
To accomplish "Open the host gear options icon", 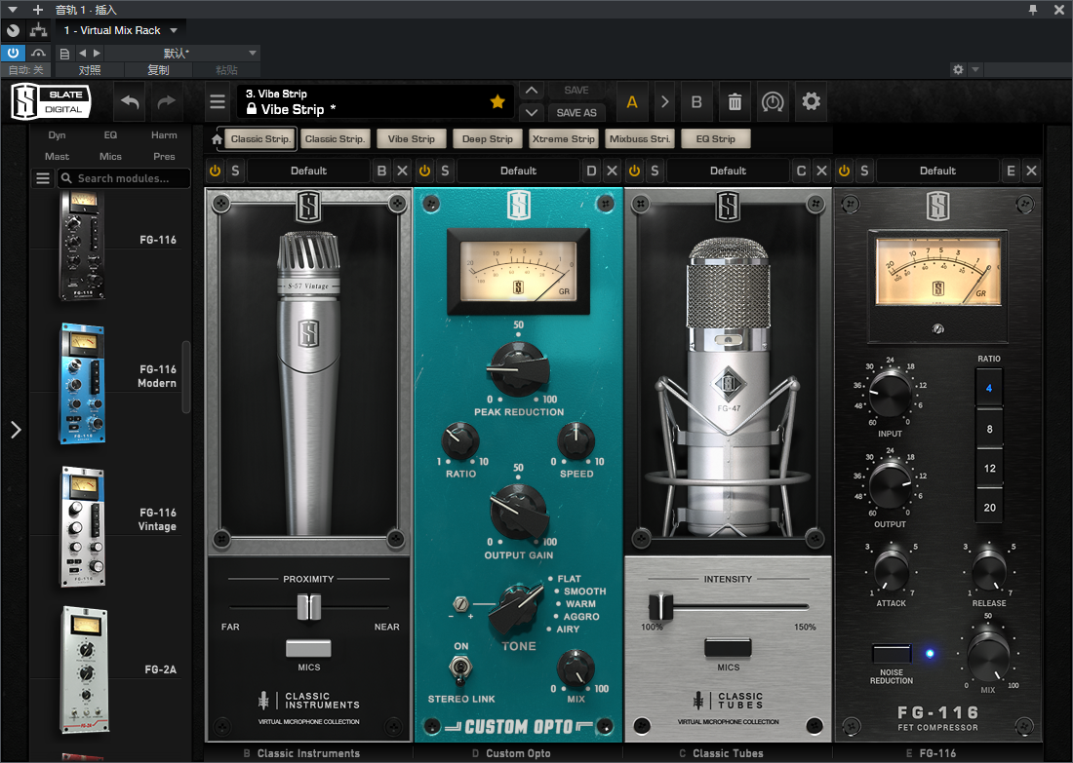I will [x=958, y=70].
